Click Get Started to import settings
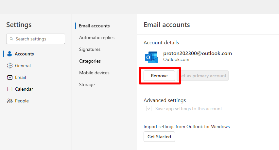 (159, 137)
